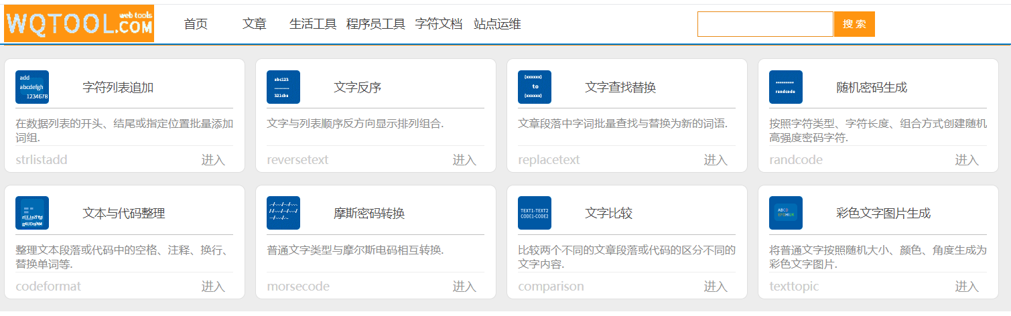Click the orange 搜索 button
The width and height of the screenshot is (1011, 316).
point(854,24)
